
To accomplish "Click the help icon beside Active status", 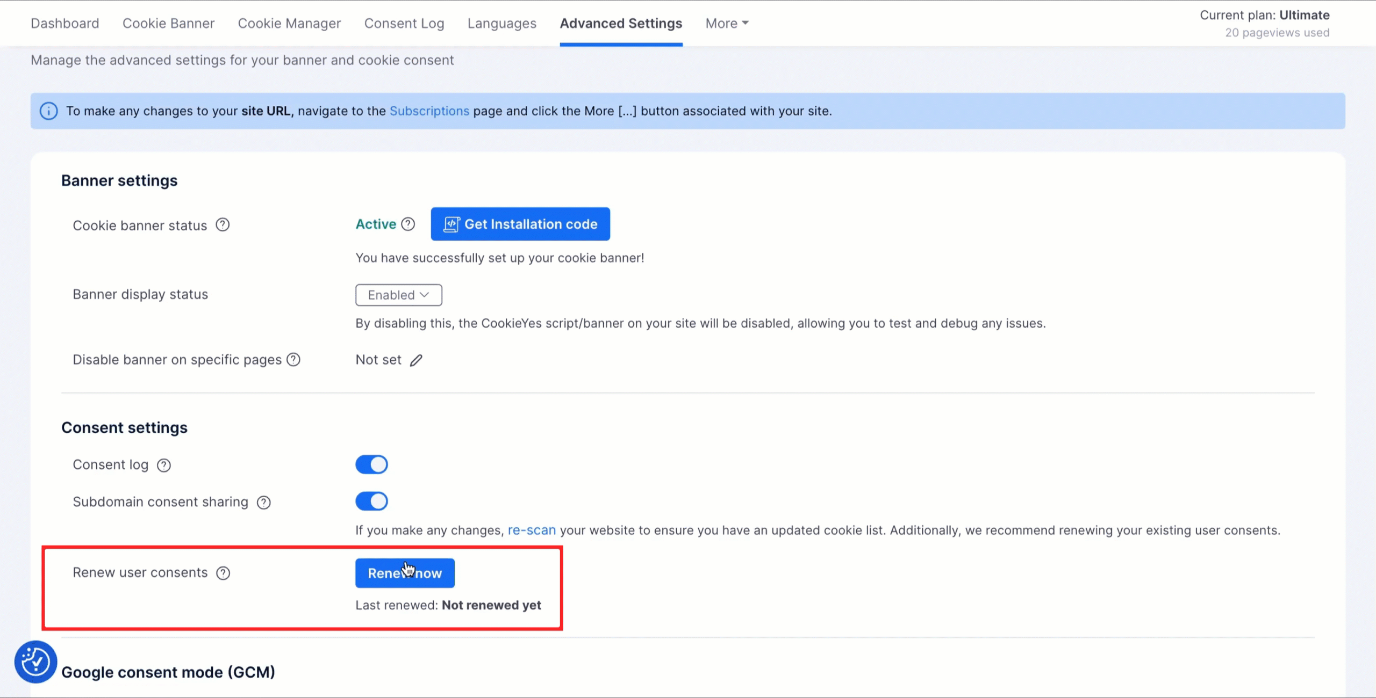I will coord(408,224).
